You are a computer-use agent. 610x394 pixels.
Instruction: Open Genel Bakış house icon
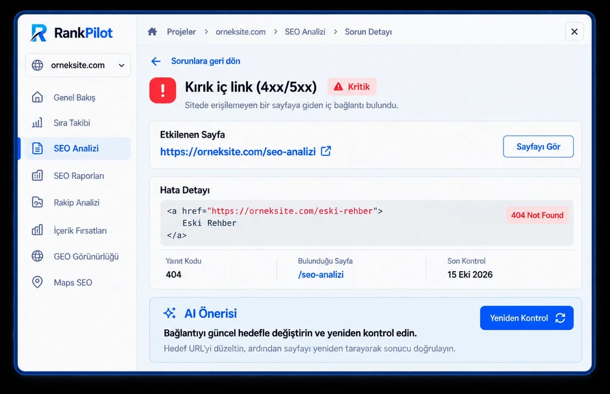[37, 97]
